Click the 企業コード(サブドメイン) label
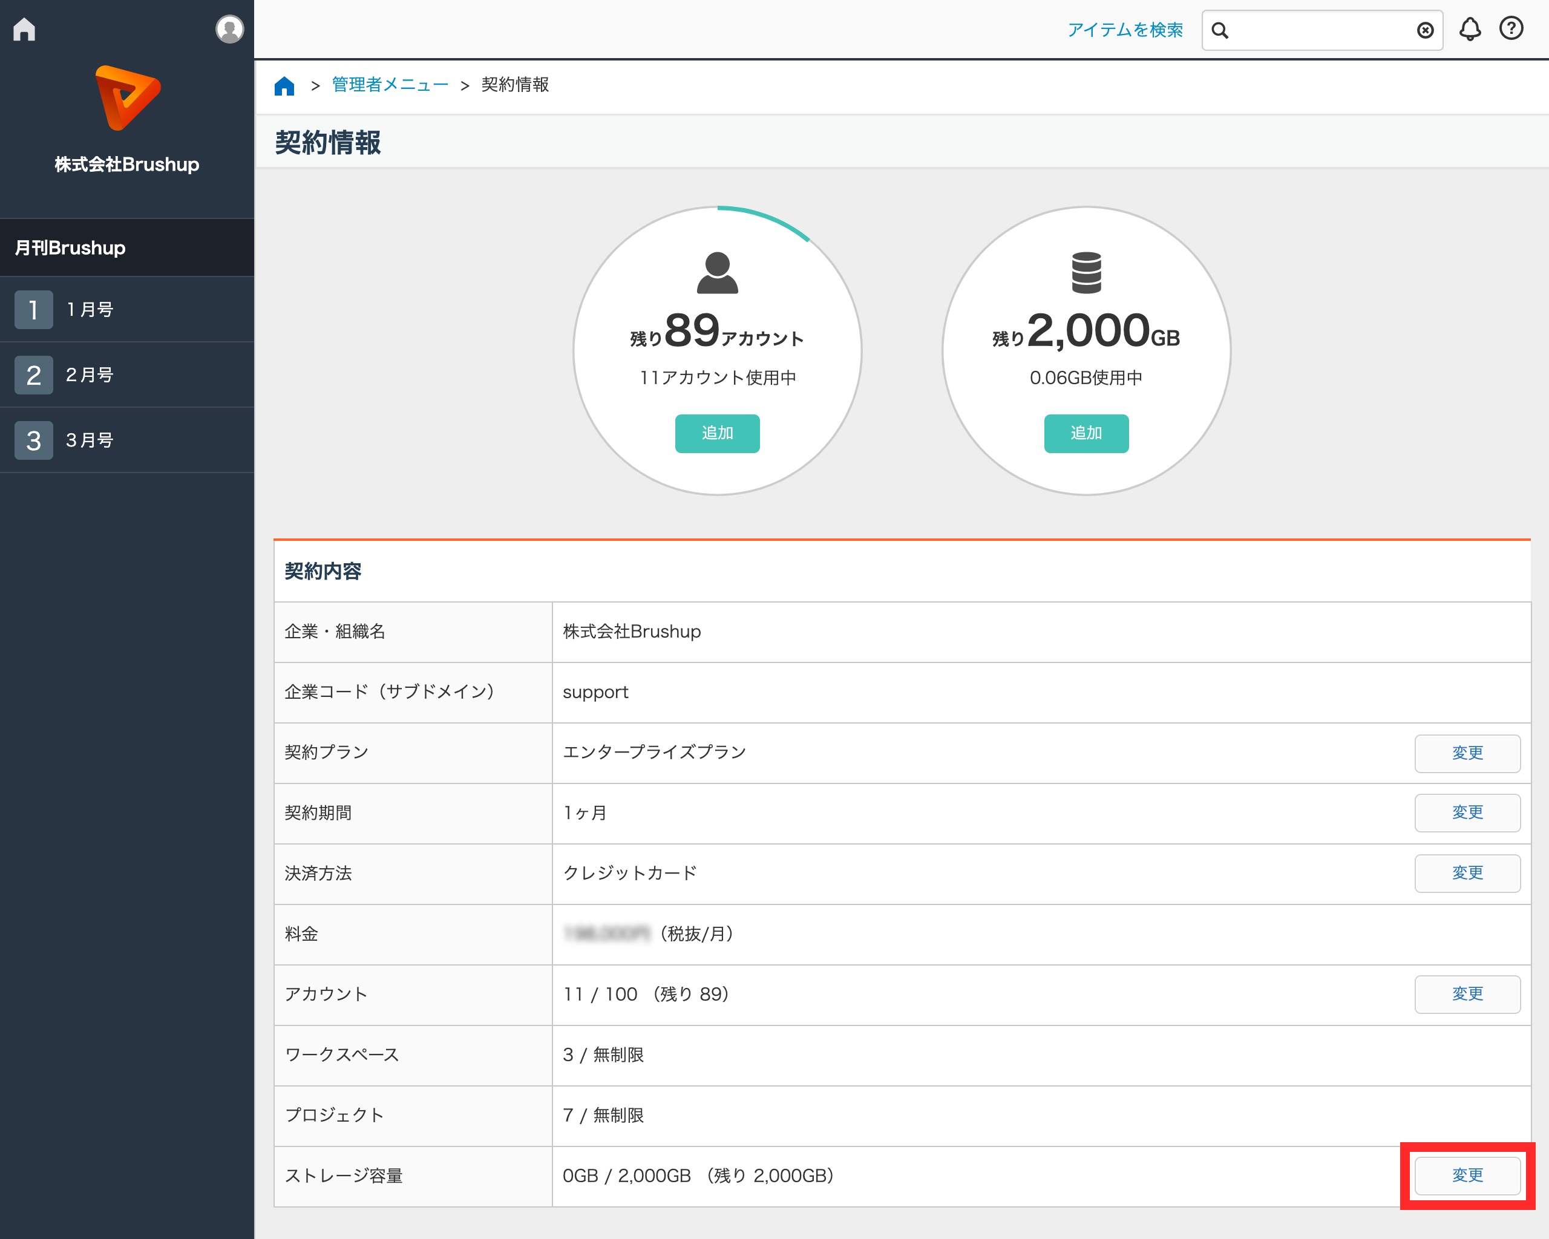Screen dimensions: 1549x1239 tap(390, 691)
